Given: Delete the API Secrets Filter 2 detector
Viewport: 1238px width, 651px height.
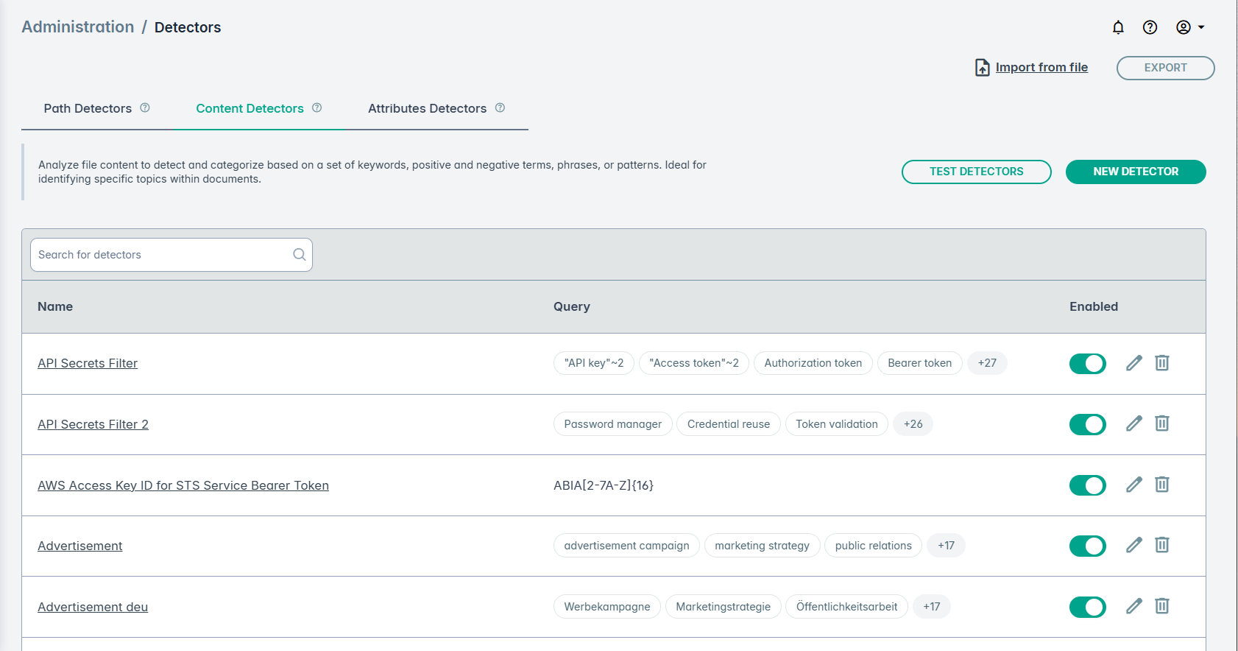Looking at the screenshot, I should coord(1162,423).
